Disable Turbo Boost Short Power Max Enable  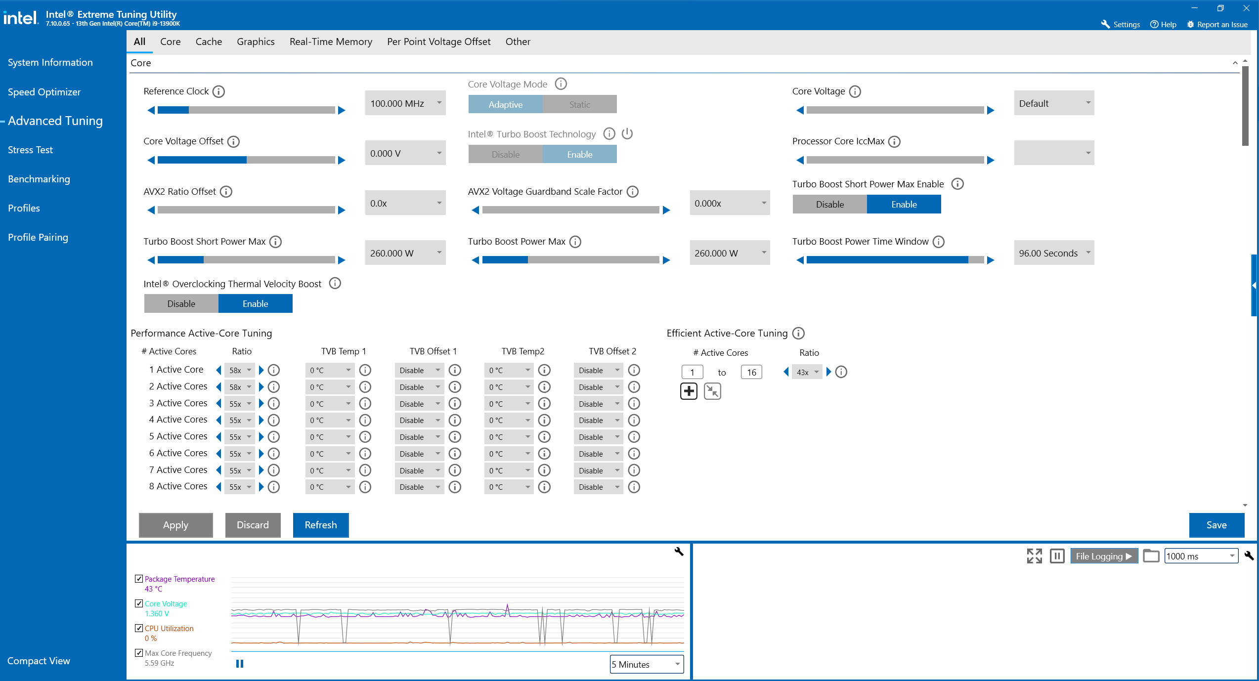[x=829, y=204]
